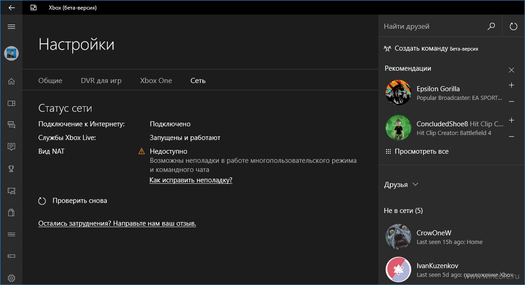Image resolution: width=525 pixels, height=285 pixels.
Task: Click Просмотреть все
Action: point(417,151)
